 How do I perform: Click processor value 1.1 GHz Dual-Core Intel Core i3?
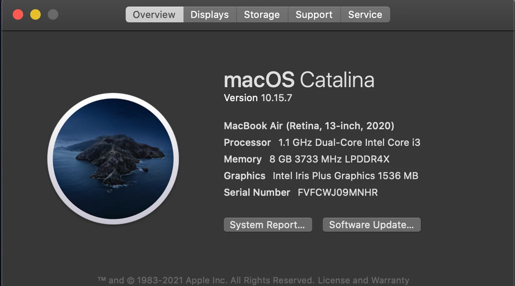pos(349,142)
